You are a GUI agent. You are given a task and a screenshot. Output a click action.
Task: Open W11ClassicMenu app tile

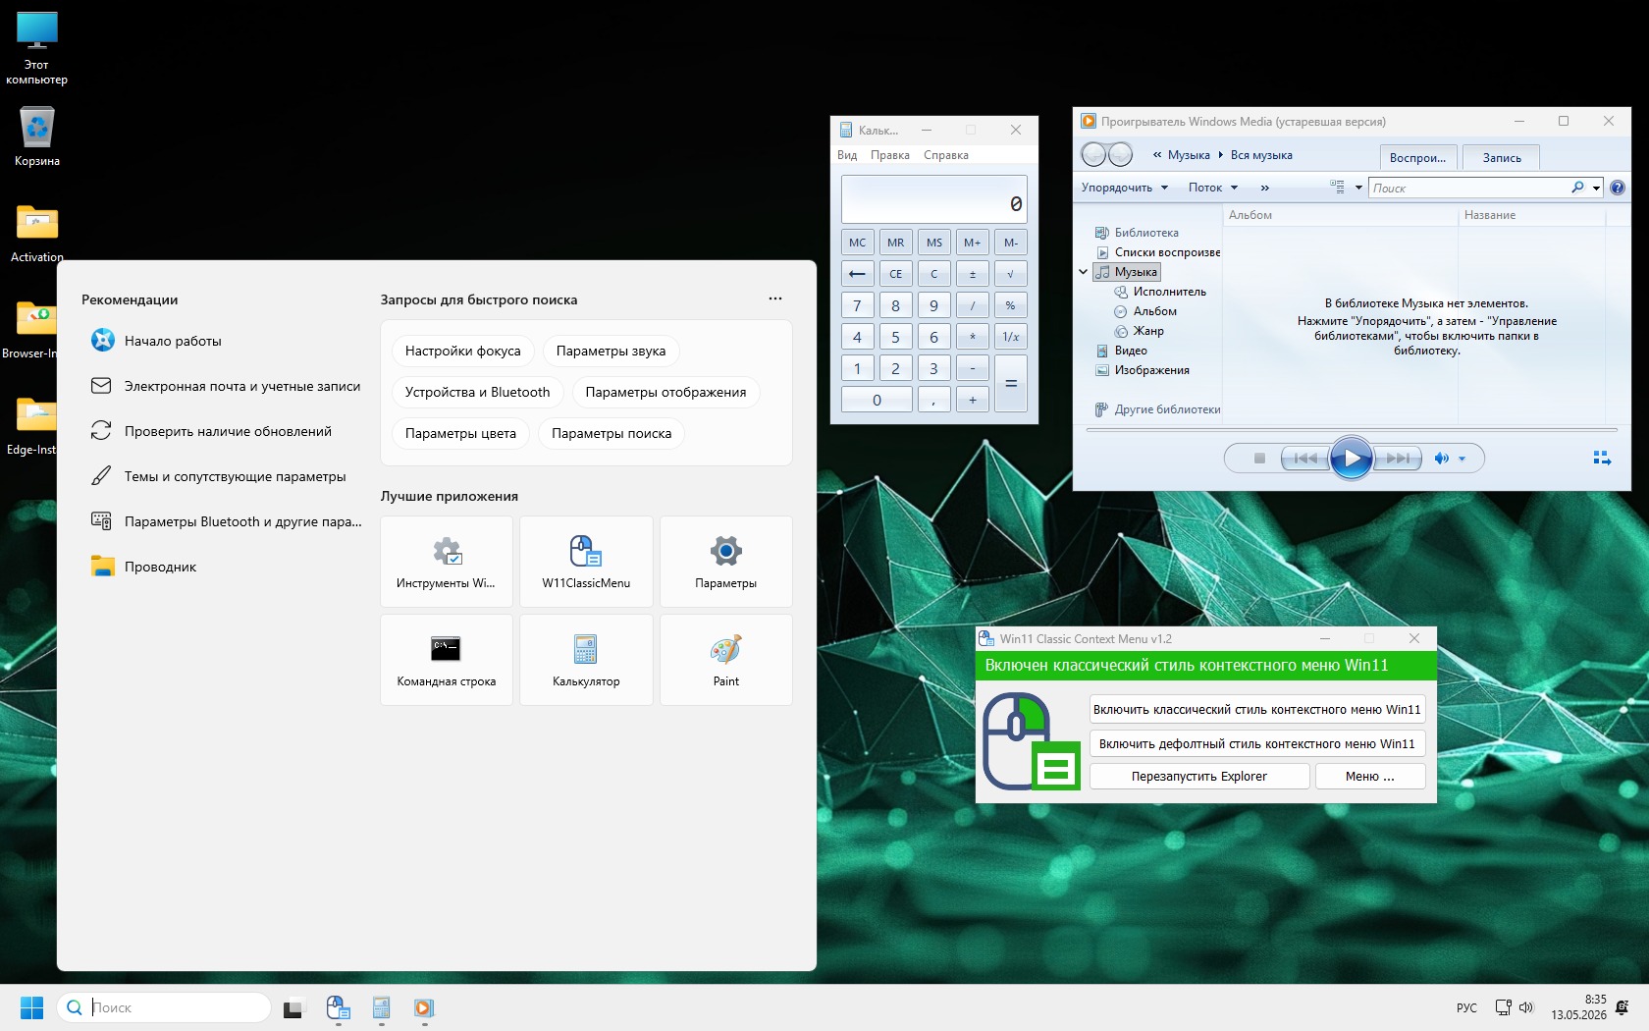pyautogui.click(x=586, y=562)
